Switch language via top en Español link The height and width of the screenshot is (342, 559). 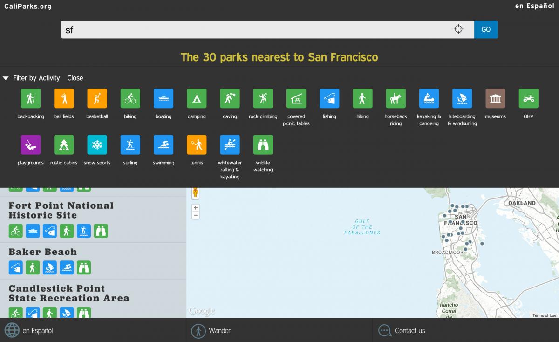click(534, 6)
